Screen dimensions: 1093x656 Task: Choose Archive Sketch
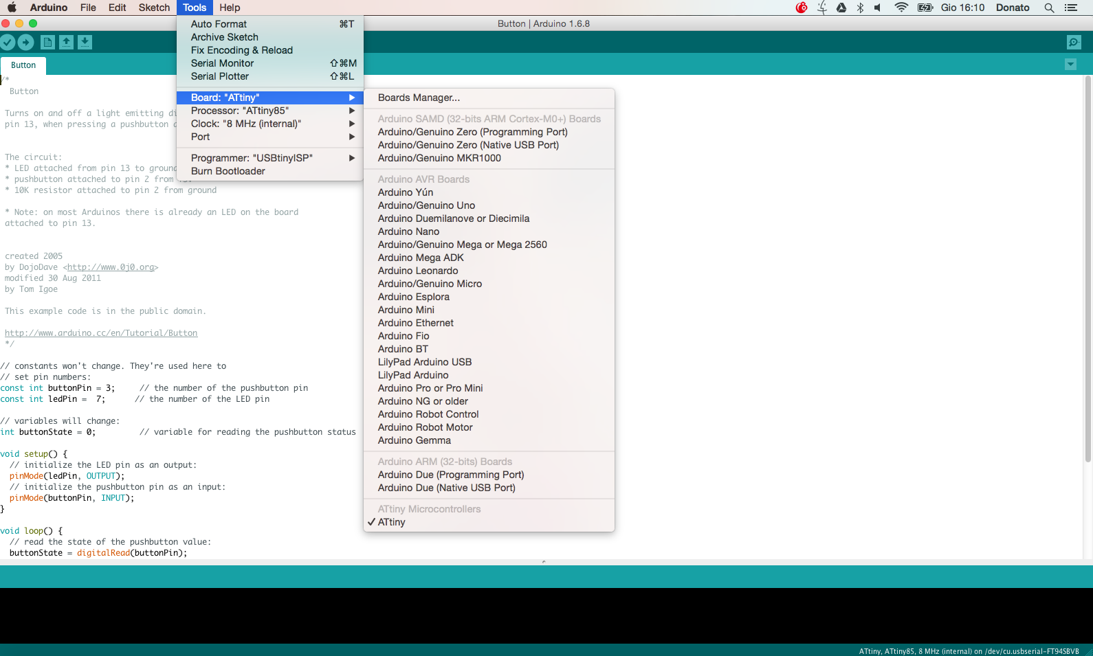point(269,37)
